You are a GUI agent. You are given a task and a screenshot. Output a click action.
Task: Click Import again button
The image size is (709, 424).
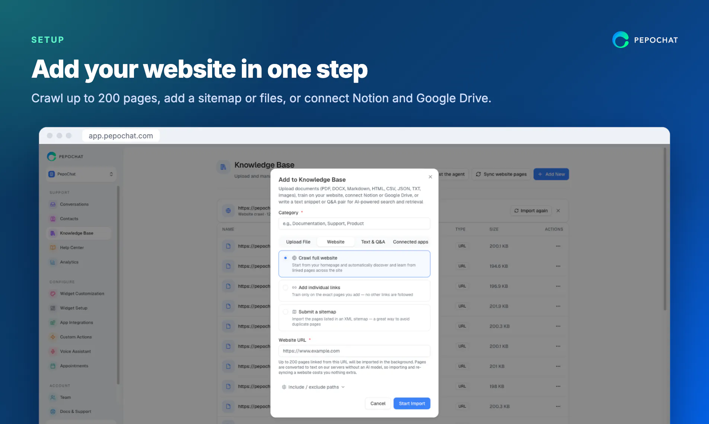click(x=531, y=211)
